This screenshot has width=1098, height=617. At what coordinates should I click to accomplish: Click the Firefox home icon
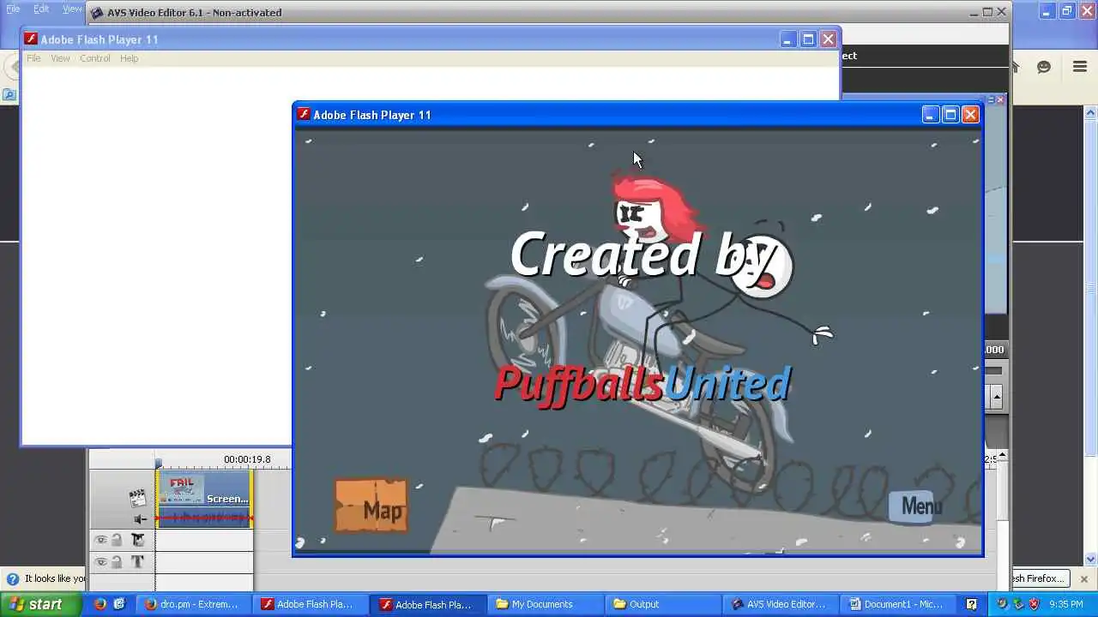(x=1014, y=67)
